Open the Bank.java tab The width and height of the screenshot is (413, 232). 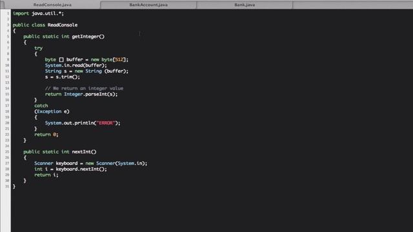(245, 5)
